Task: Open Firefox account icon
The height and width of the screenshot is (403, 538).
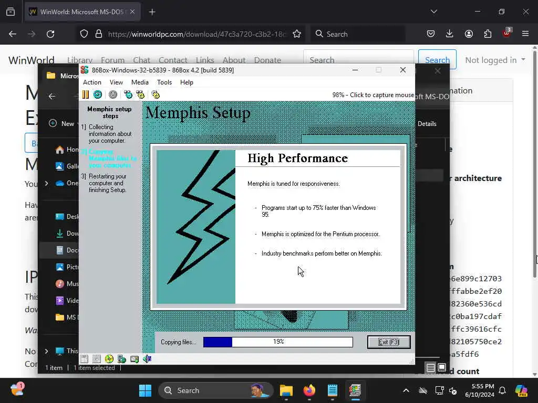Action: coord(469,34)
